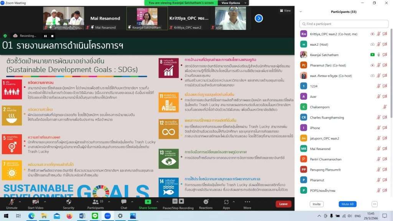The width and height of the screenshot is (393, 221).
Task: Toggle iPhone participant's video icon
Action: pos(385,128)
